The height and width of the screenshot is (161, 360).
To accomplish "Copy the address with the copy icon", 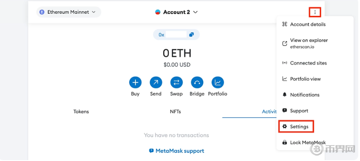I will (x=191, y=34).
